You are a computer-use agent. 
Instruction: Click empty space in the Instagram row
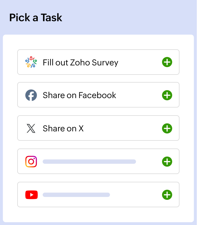pyautogui.click(x=149, y=162)
